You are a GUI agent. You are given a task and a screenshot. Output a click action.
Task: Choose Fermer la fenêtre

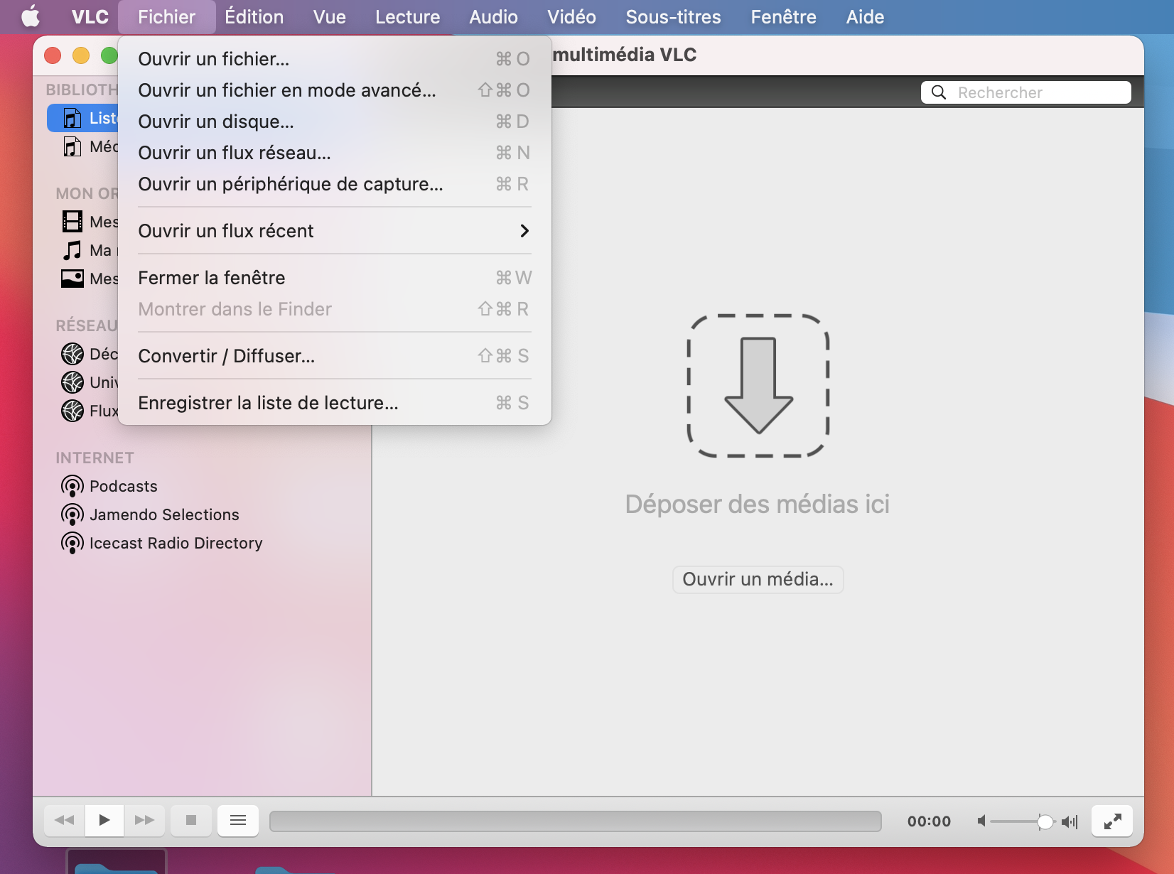tap(335, 278)
